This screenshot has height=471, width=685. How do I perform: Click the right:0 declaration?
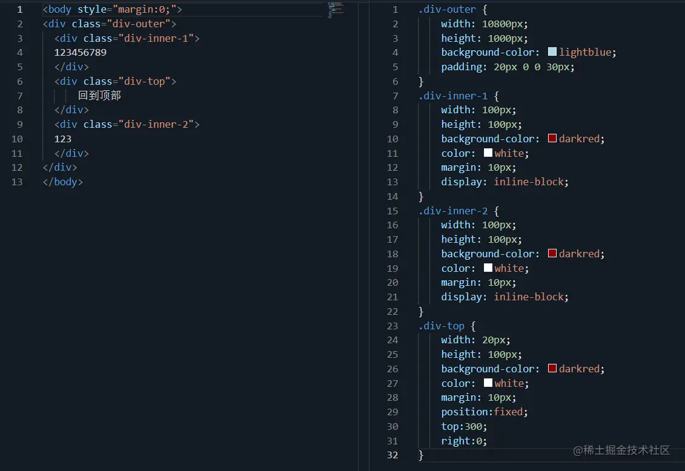[x=464, y=441]
